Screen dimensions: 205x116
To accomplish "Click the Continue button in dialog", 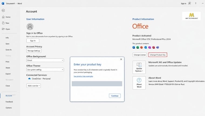I will click(115, 96).
